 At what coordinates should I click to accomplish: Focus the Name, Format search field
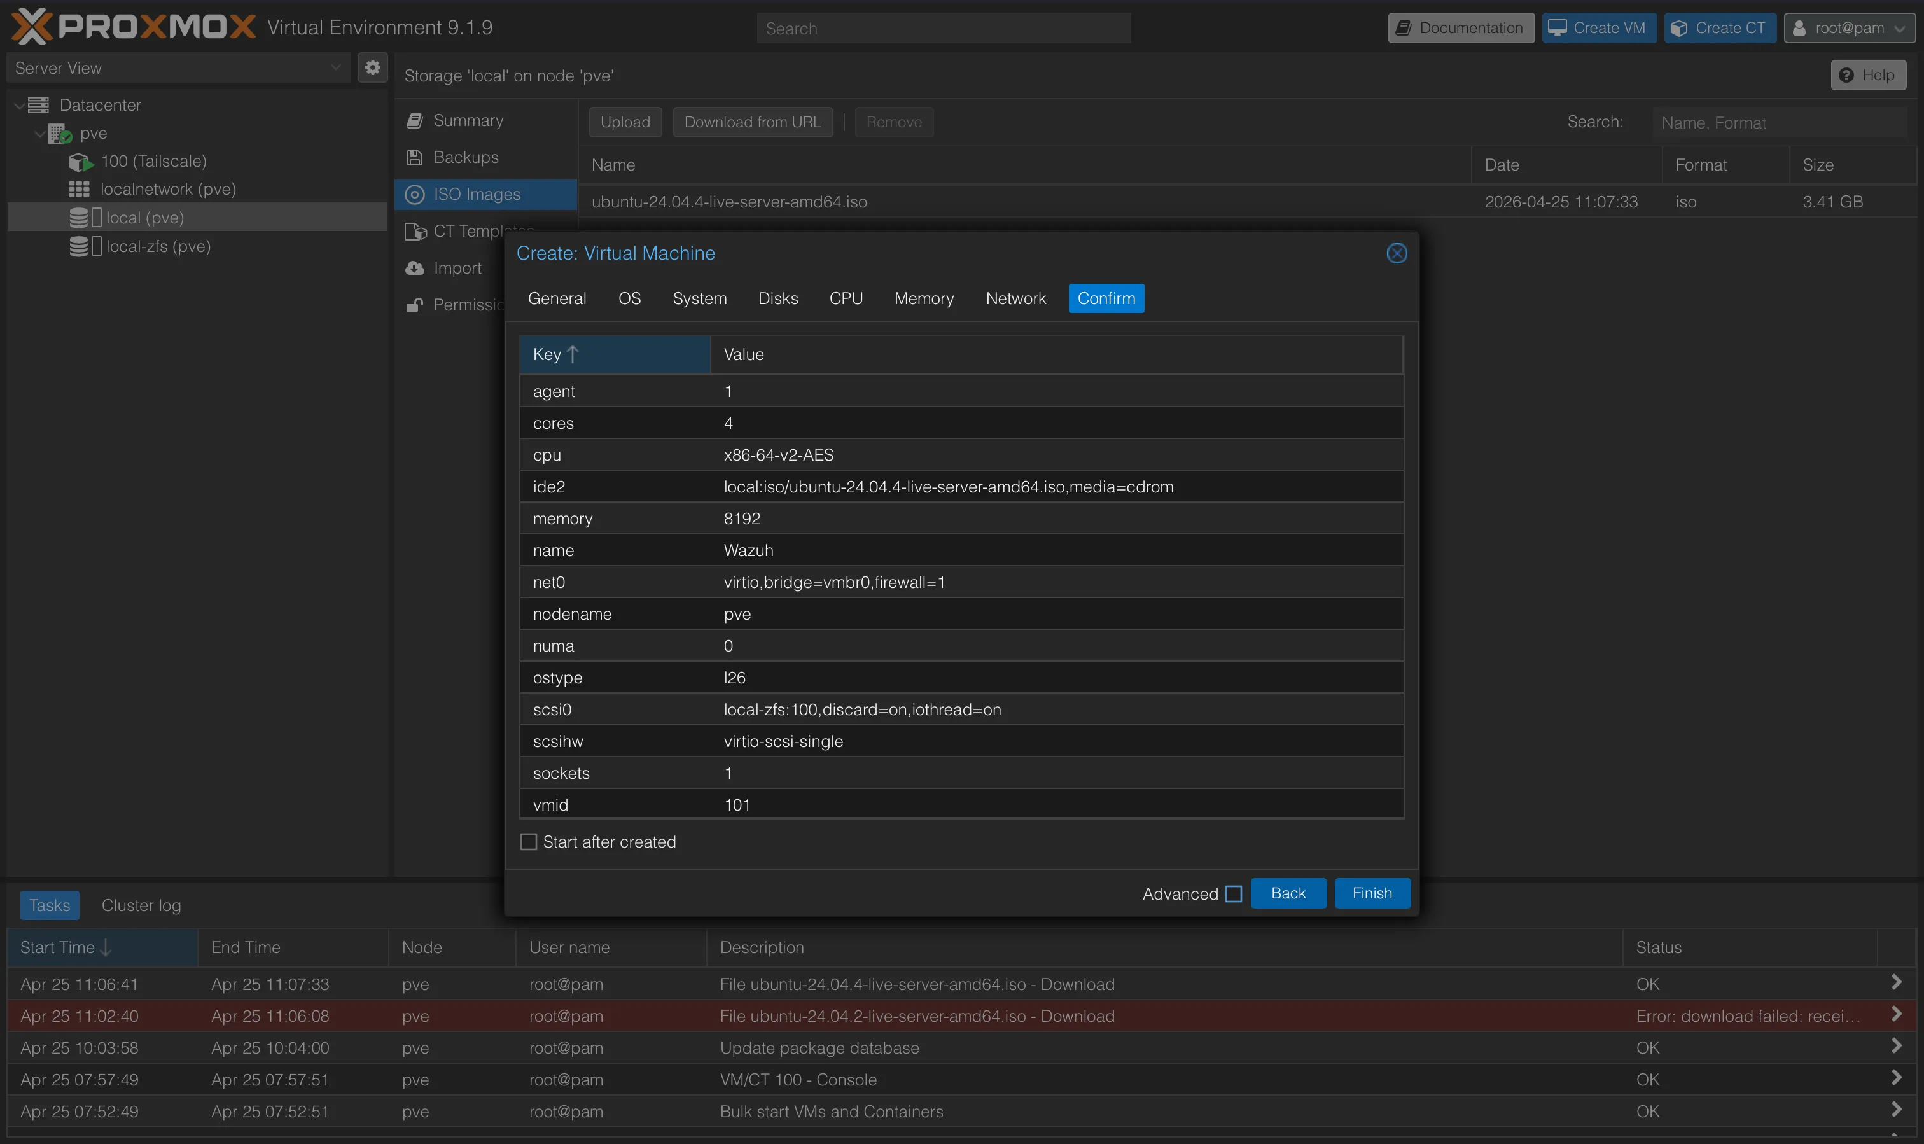tap(1779, 123)
